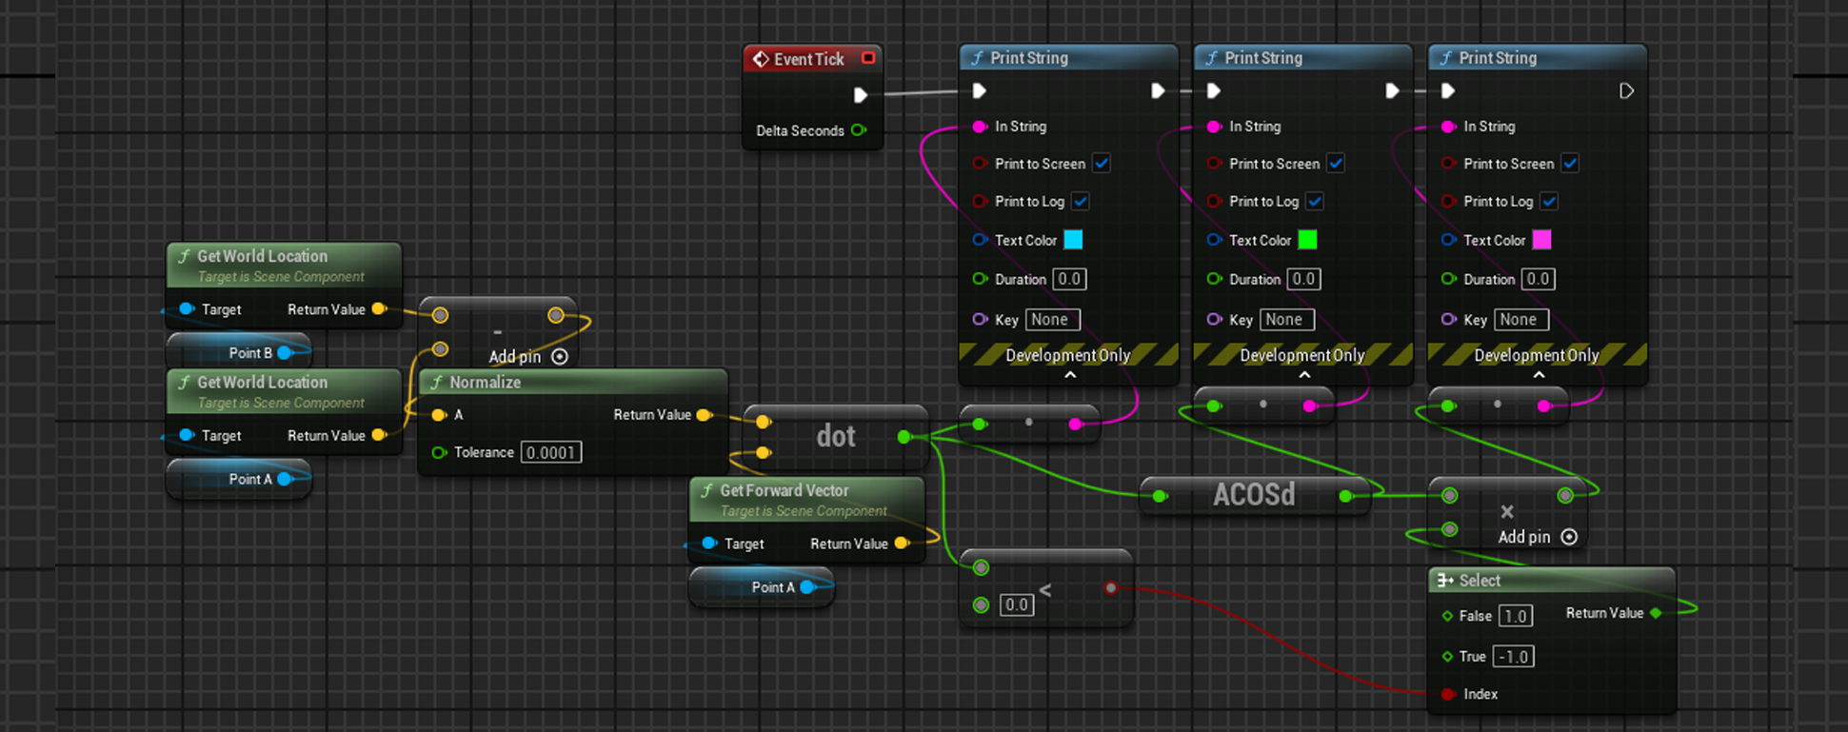Click the A input pin on Normalize
The height and width of the screenshot is (732, 1848).
439,415
